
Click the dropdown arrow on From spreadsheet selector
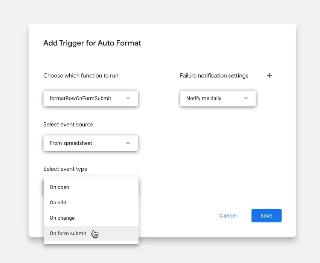(x=128, y=143)
